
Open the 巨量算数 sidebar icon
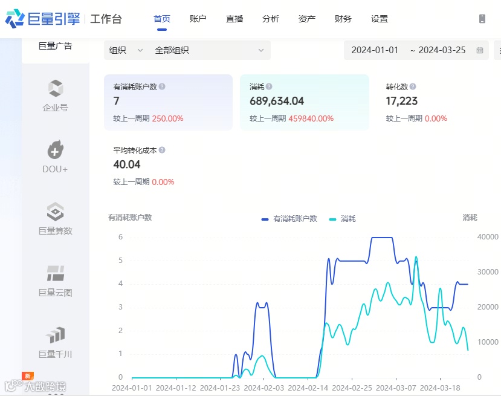[55, 212]
